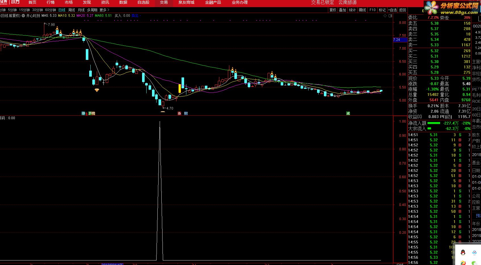Activate the 画线 drawing tool button
Viewport: 481px width, 265px height.
coord(363,10)
